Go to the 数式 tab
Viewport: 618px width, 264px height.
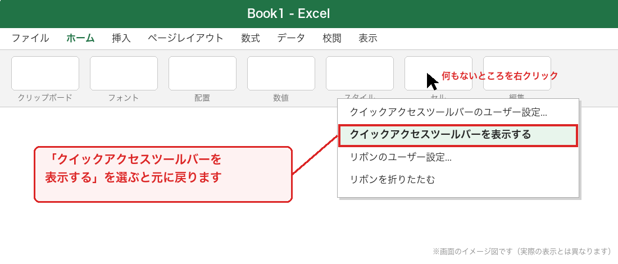(250, 38)
